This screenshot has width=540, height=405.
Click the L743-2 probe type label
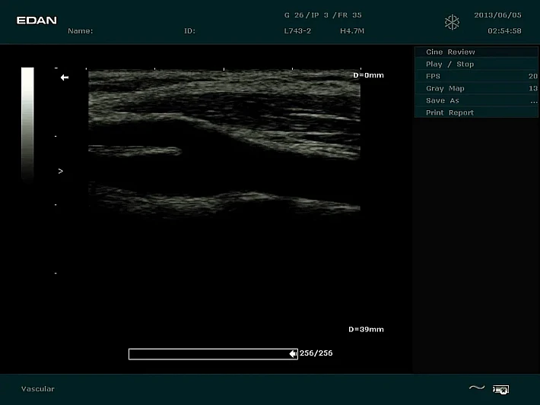click(297, 31)
